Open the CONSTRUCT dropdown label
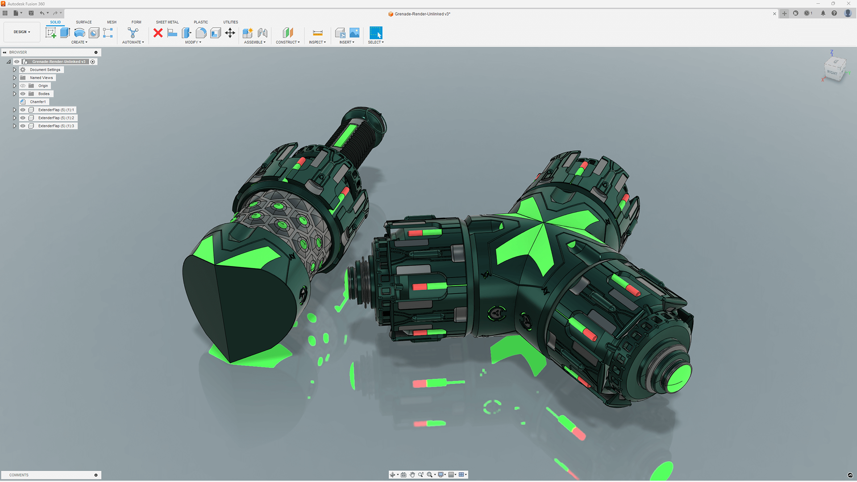Viewport: 857px width, 482px height. pos(287,42)
